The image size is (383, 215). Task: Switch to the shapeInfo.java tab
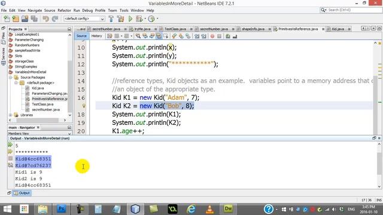[x=253, y=29]
